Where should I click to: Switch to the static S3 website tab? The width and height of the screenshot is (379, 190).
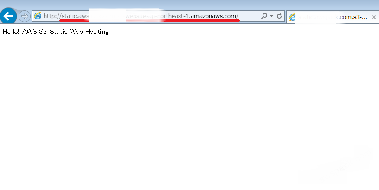point(333,17)
